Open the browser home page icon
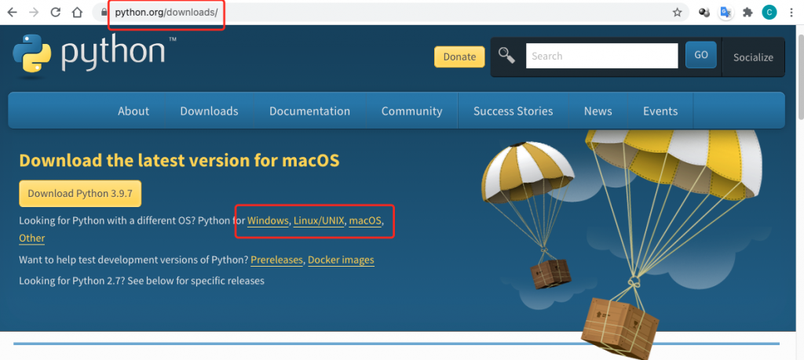Image resolution: width=804 pixels, height=360 pixels. coord(77,13)
